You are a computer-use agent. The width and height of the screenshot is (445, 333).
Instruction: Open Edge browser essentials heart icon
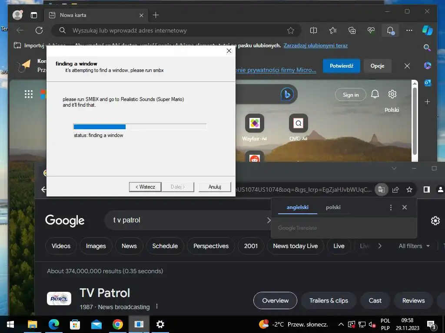pos(371,30)
